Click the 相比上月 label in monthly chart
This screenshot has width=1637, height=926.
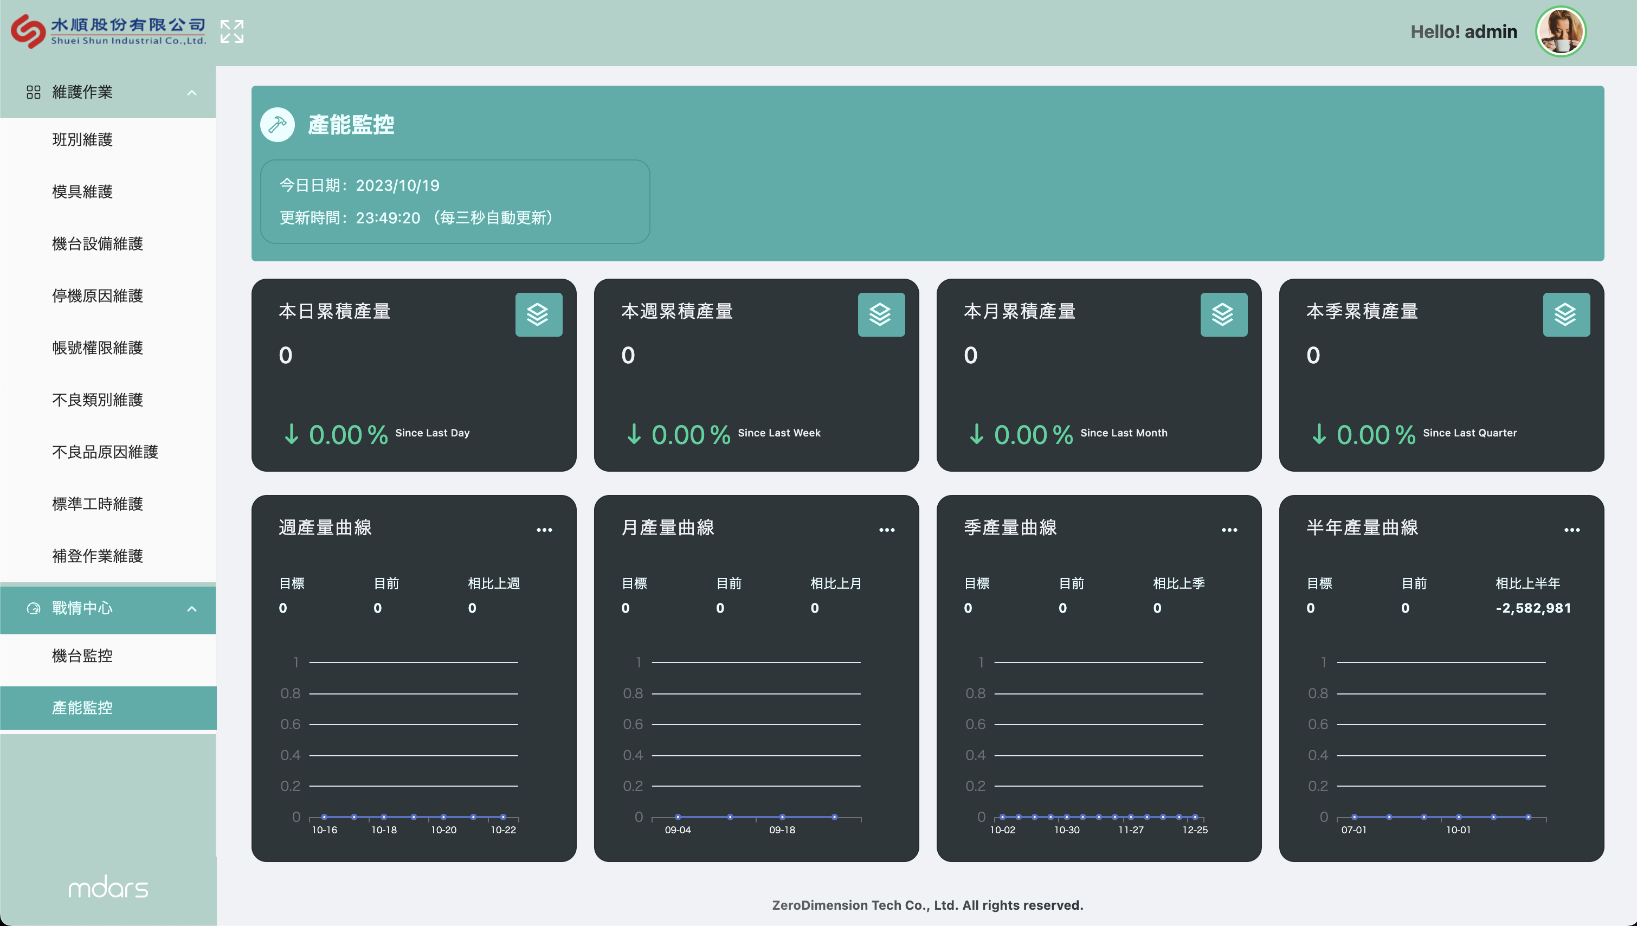(x=836, y=584)
